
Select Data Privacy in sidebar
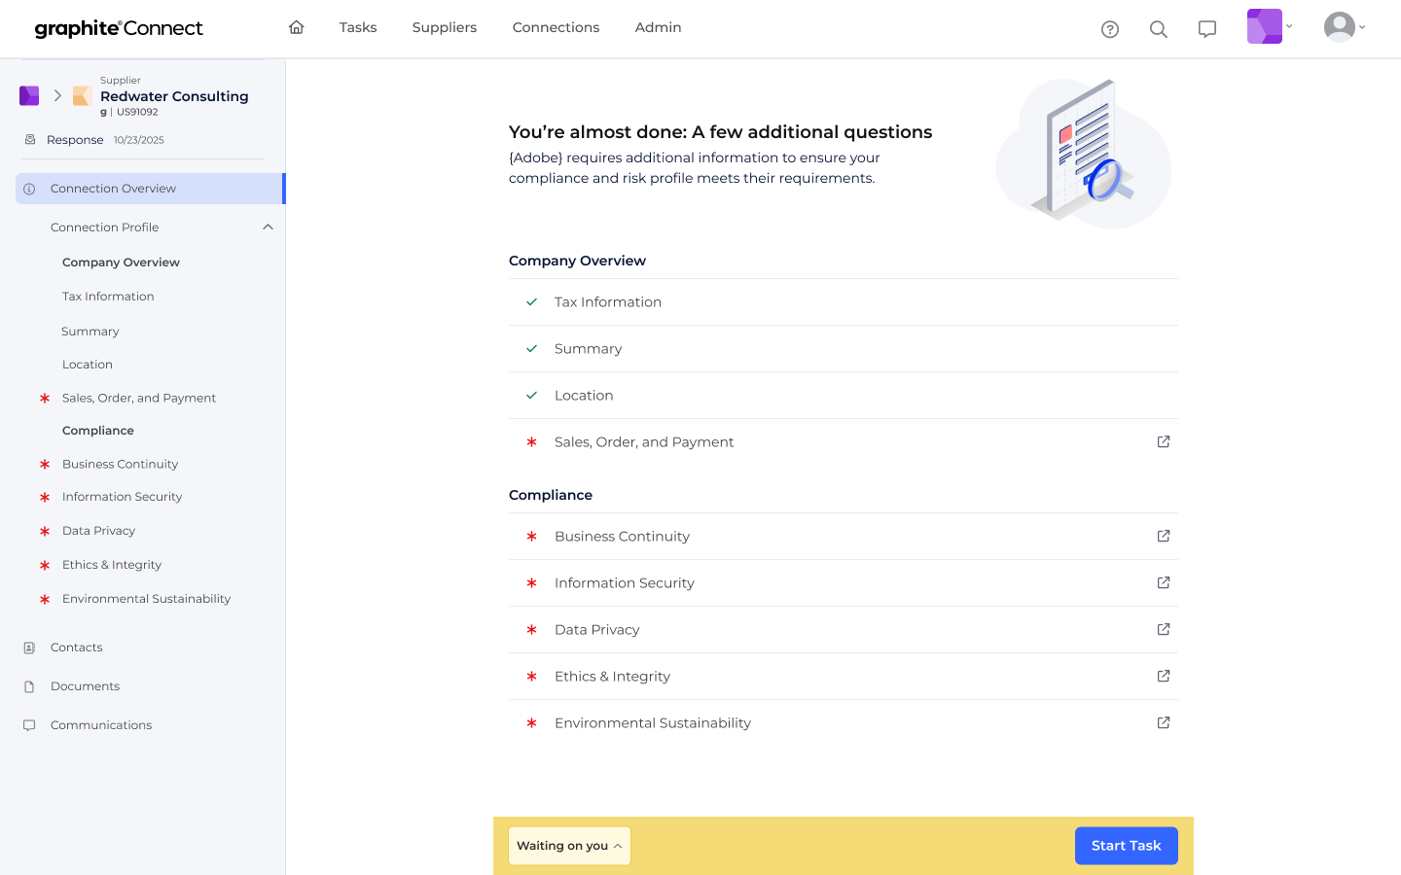click(99, 531)
